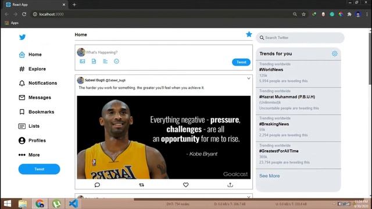Open the Apps bookmarks shortcut
Viewport: 372px width, 209px height.
point(12,23)
